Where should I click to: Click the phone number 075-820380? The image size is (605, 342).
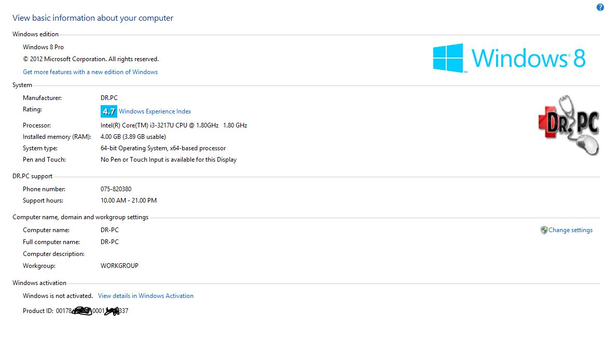coord(116,189)
